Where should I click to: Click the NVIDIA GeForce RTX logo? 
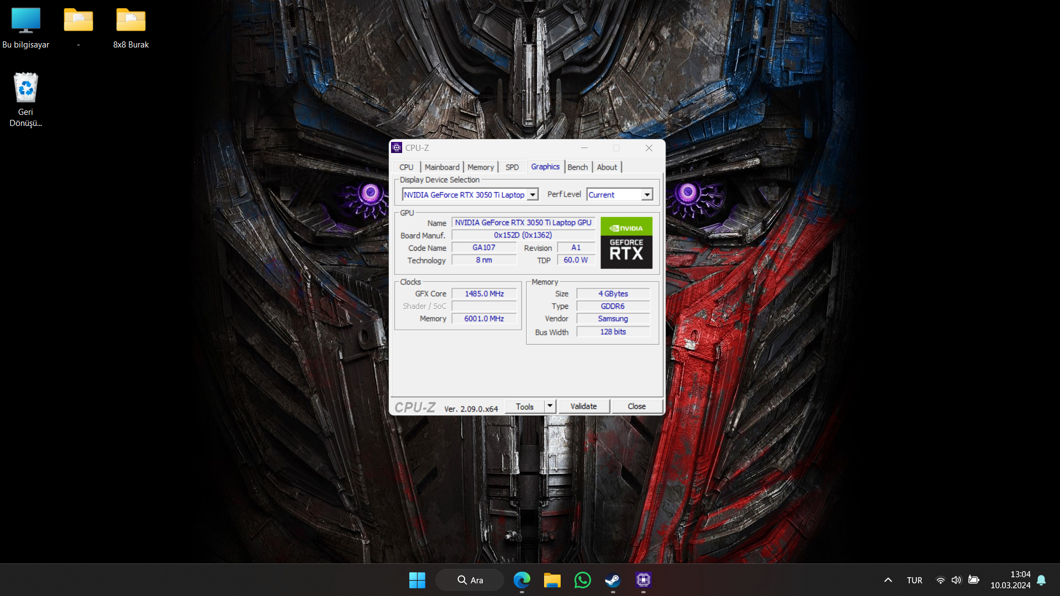tap(626, 242)
